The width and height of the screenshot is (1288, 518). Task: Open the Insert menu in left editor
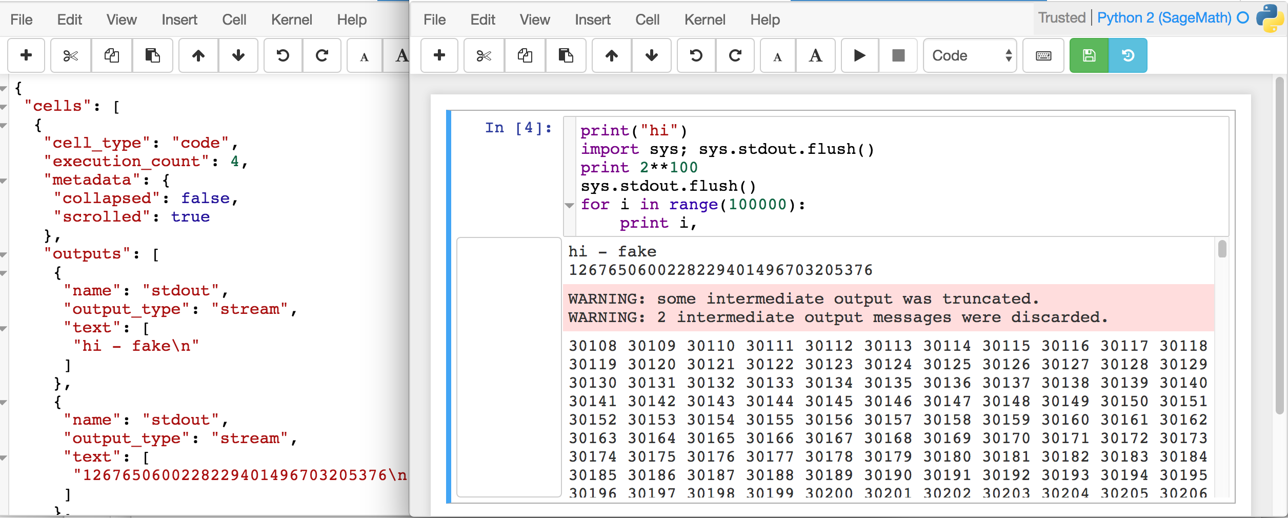179,19
